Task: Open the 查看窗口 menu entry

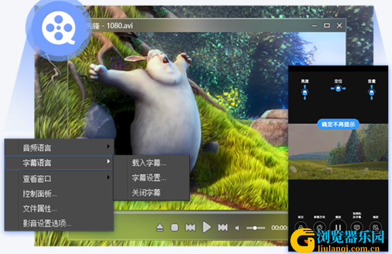Action: coord(59,178)
